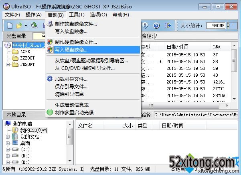Screen dimensions: 241x175
Task: Choose 保存引导文件... menu entry
Action: [93, 87]
